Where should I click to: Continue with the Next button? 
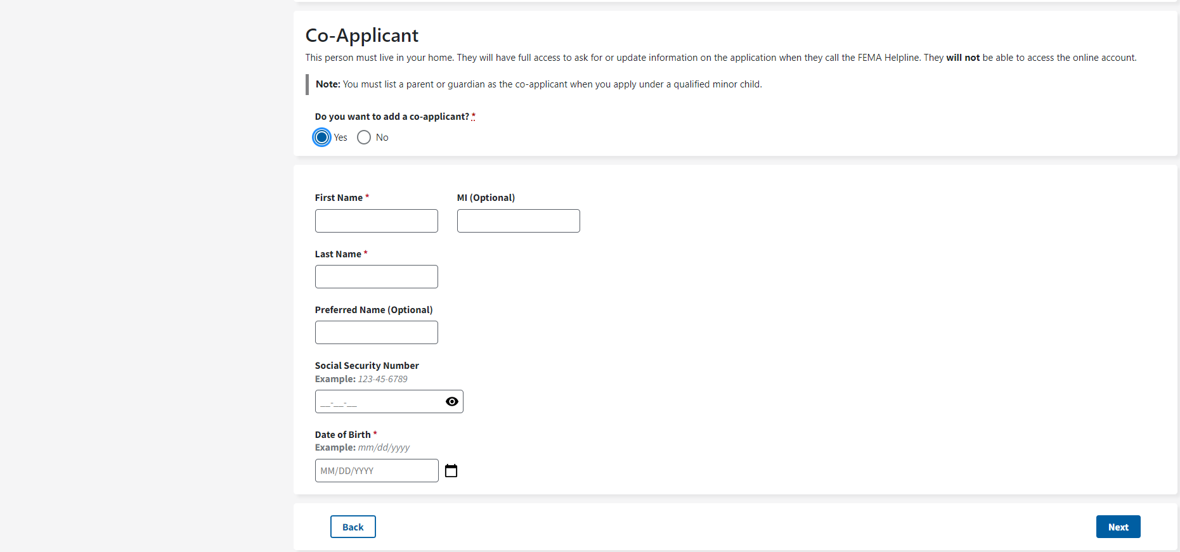[1118, 527]
